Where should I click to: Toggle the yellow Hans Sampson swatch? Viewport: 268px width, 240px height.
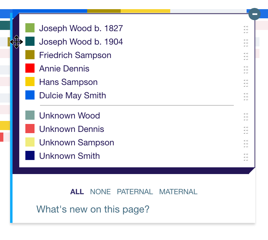click(30, 82)
